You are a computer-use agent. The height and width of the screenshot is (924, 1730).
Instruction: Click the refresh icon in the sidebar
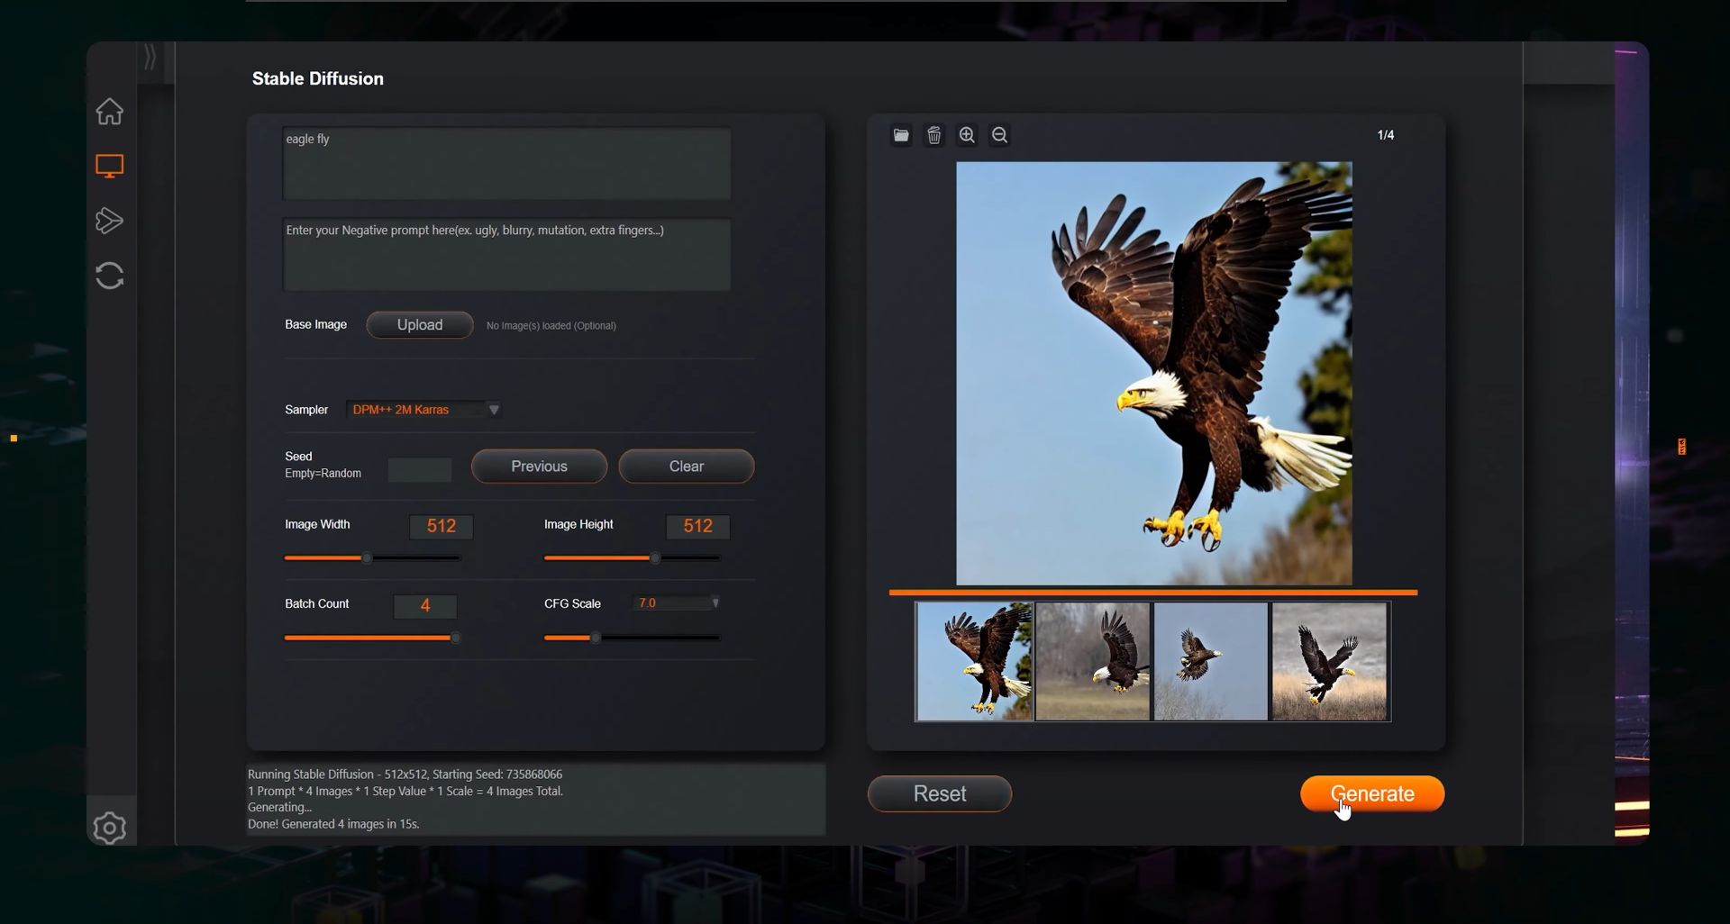coord(109,276)
